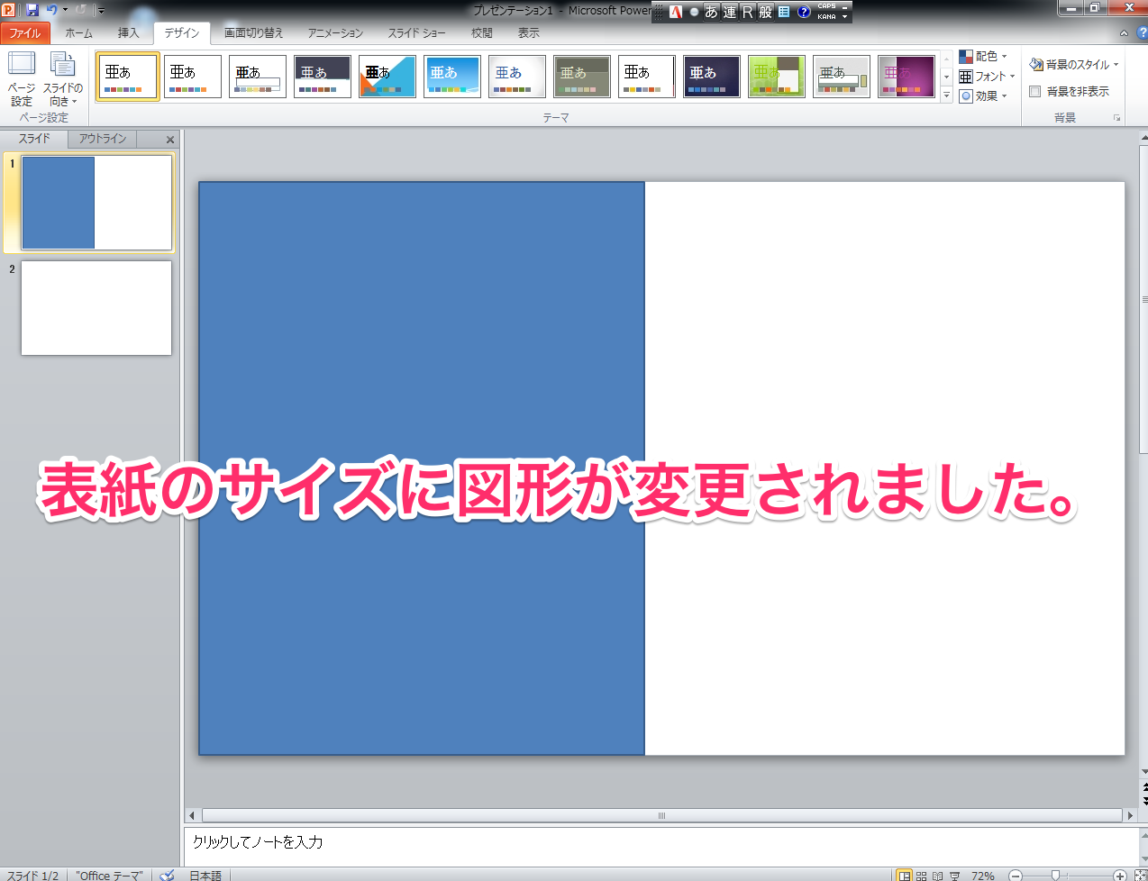Viewport: 1148px width, 881px height.
Task: Open reading view from status bar
Action: pyautogui.click(x=937, y=876)
